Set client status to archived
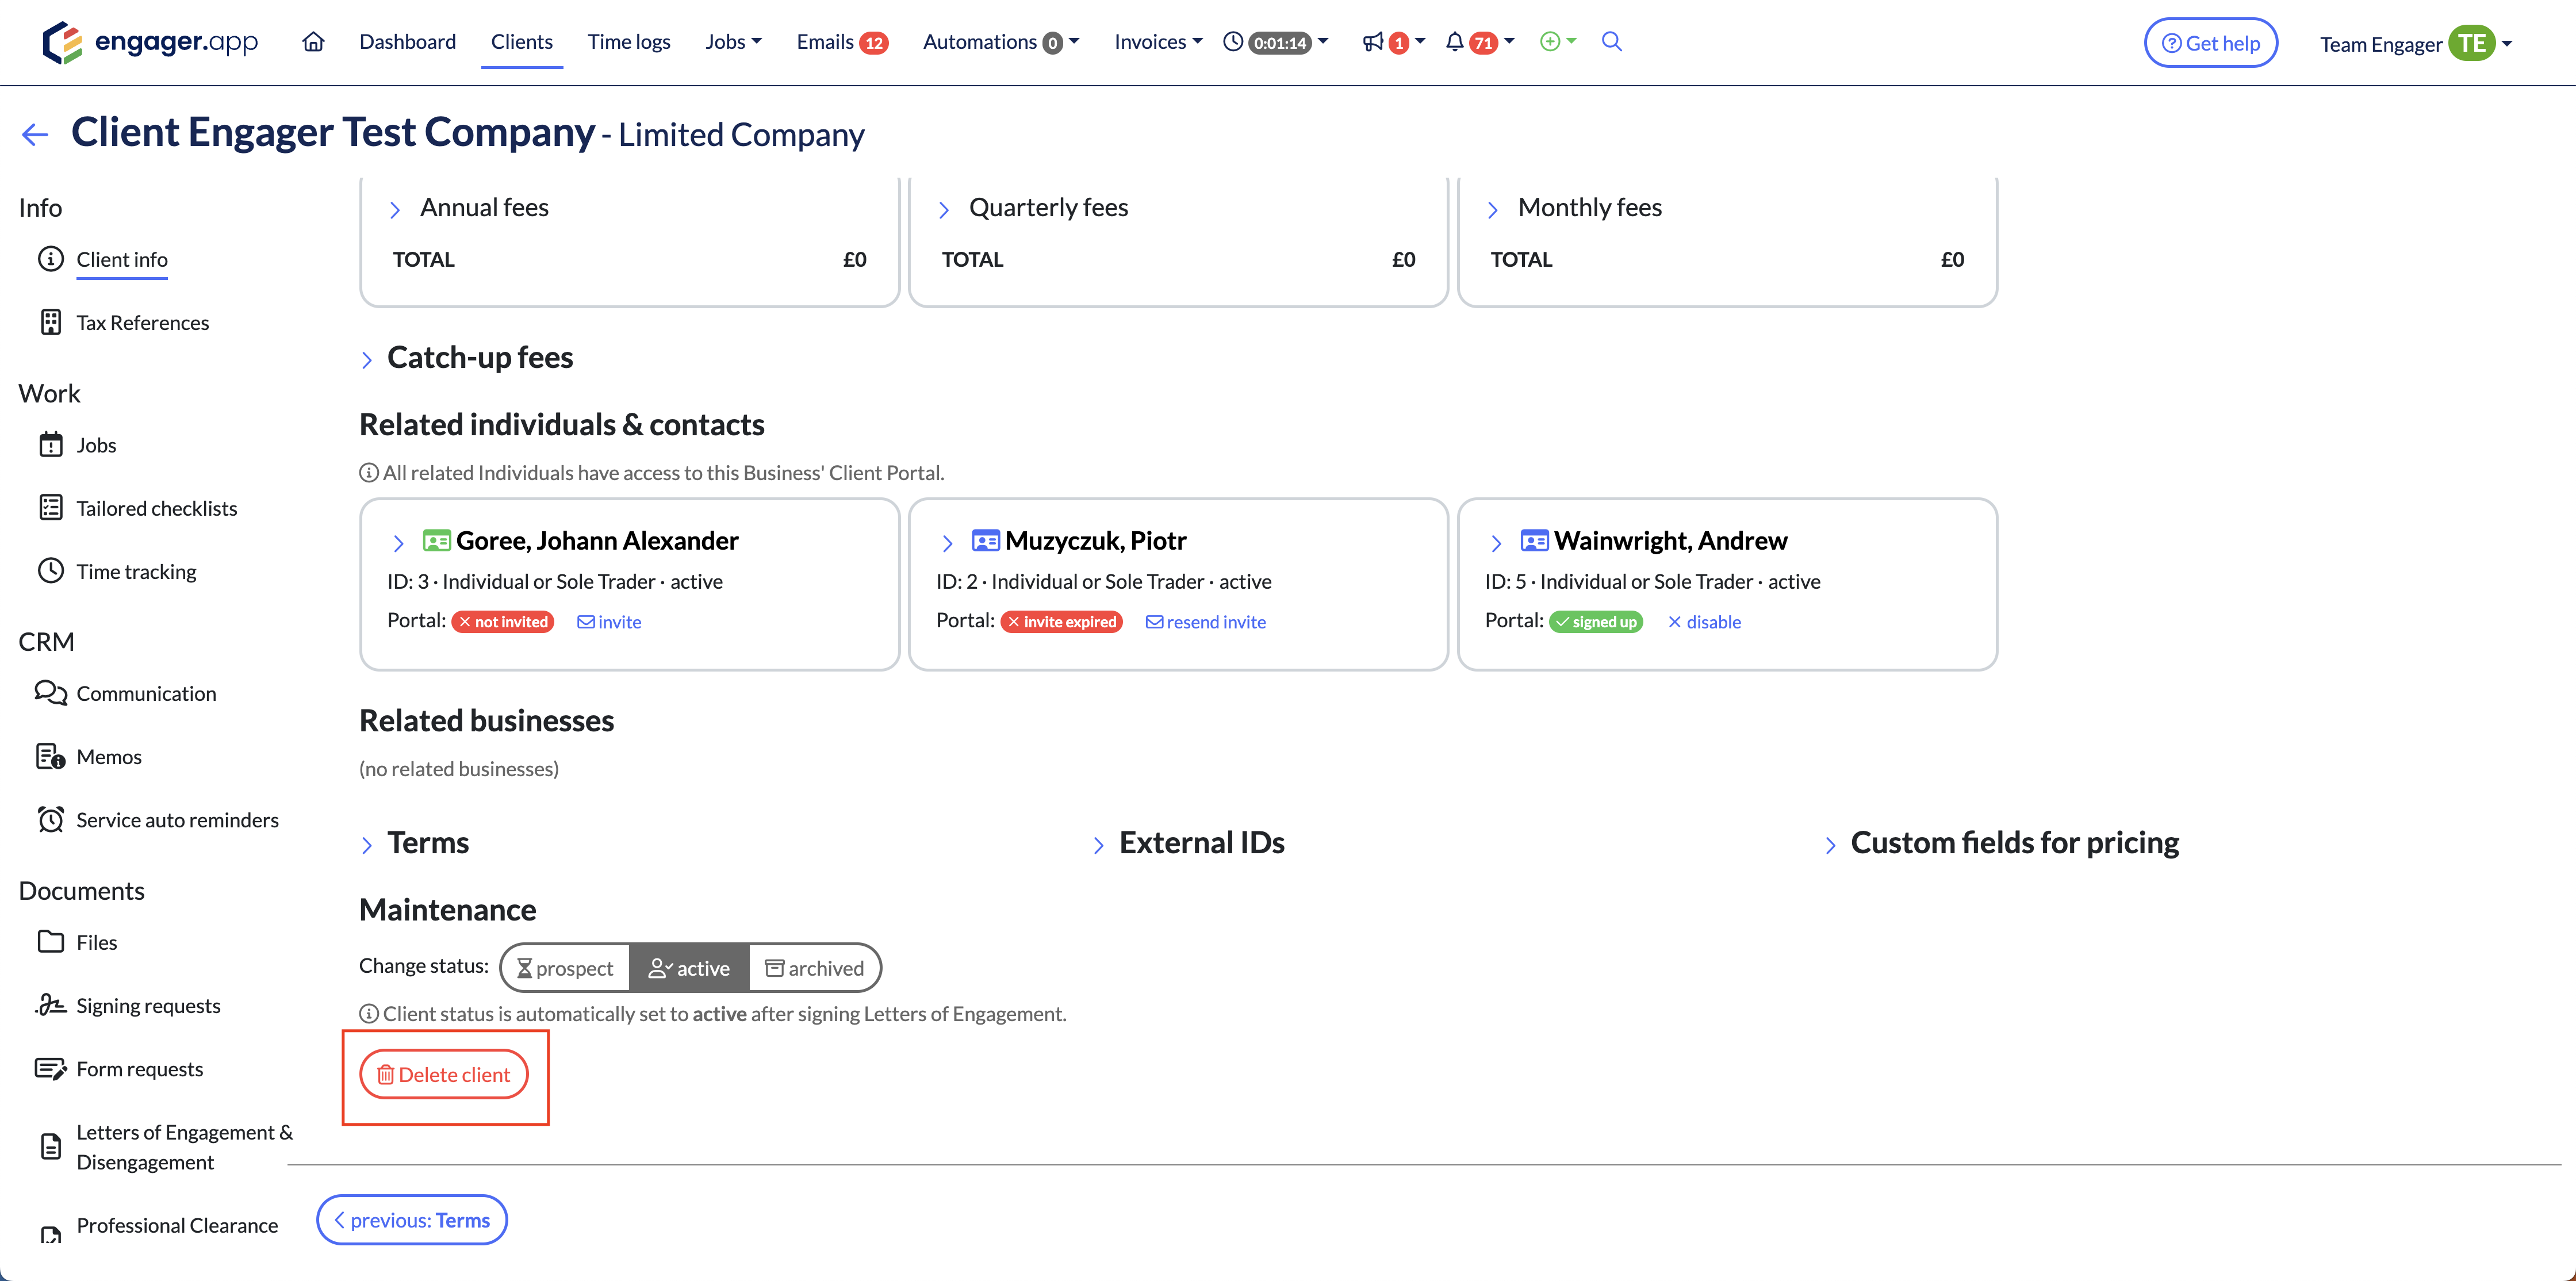The height and width of the screenshot is (1281, 2576). pos(814,968)
